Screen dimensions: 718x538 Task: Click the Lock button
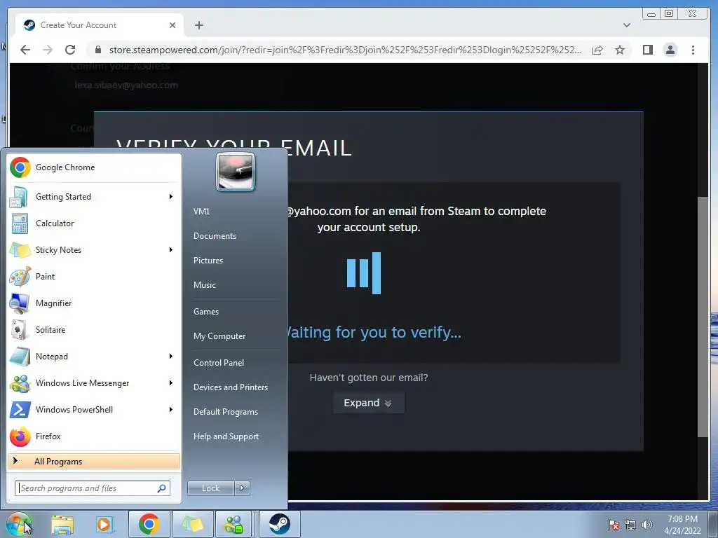(x=211, y=488)
